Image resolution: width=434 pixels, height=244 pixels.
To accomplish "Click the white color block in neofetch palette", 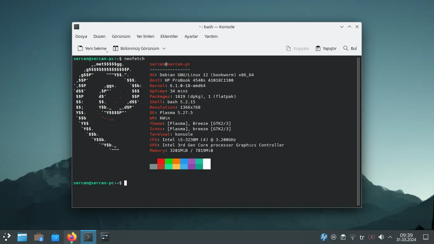I will click(x=207, y=164).
